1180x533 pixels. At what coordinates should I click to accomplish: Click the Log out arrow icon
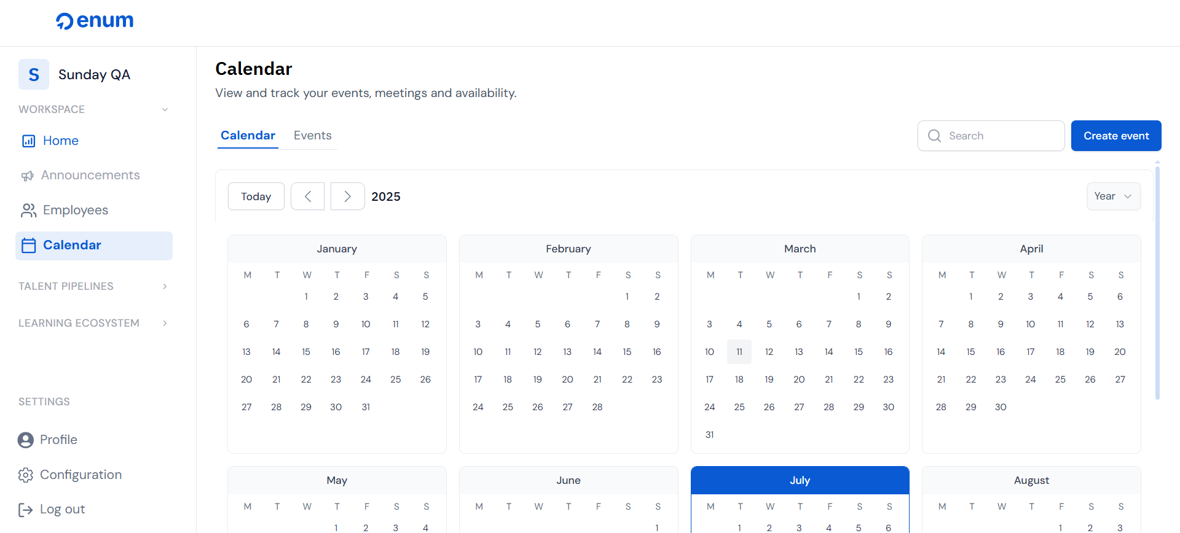[x=26, y=510]
